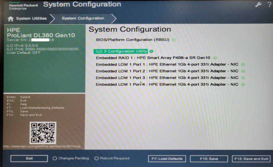Open BIOS/Platform Configuration (RBSU)
Image resolution: width=273 pixels, height=167 pixels.
click(x=132, y=40)
